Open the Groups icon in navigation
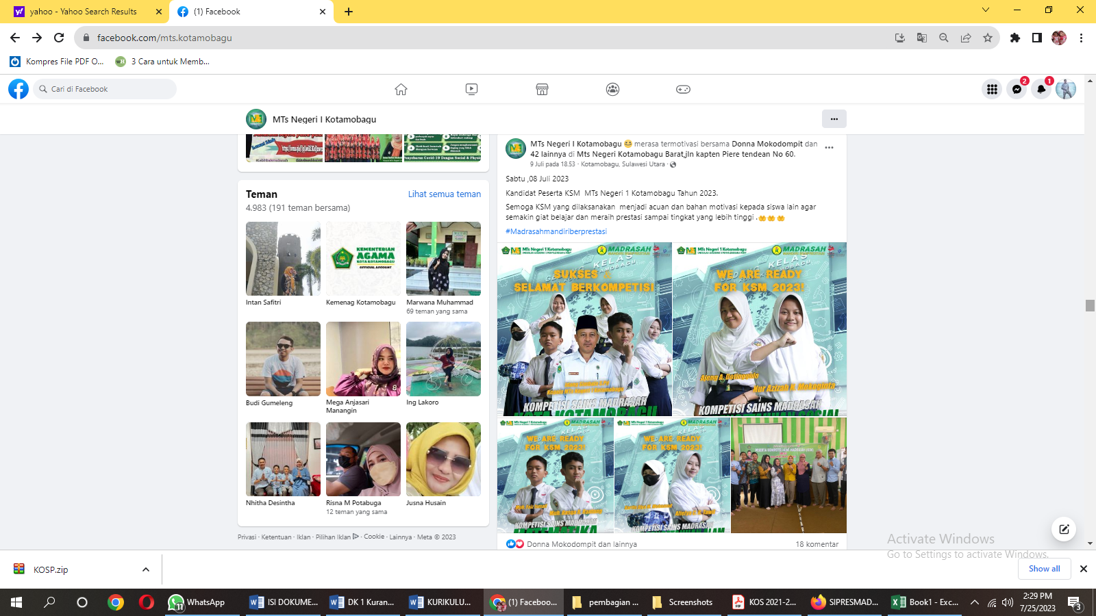Screen dimensions: 1096x616 point(612,89)
